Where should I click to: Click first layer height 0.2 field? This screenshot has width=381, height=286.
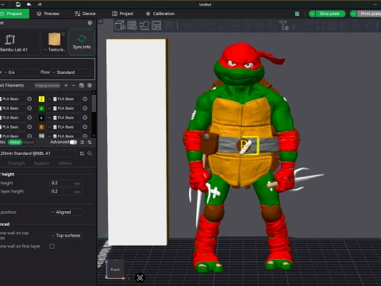(66, 191)
